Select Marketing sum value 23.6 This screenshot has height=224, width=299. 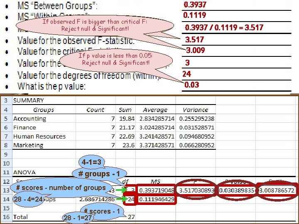click(125, 145)
